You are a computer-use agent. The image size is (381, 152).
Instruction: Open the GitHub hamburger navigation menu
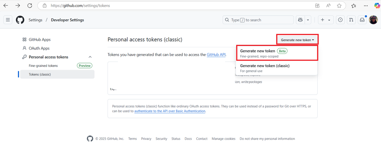click(8, 20)
